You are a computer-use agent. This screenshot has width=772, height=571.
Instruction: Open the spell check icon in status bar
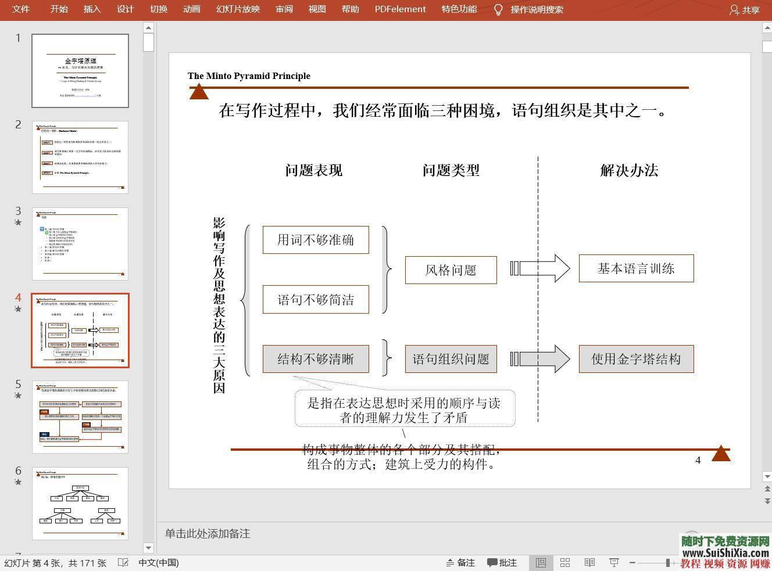123,562
